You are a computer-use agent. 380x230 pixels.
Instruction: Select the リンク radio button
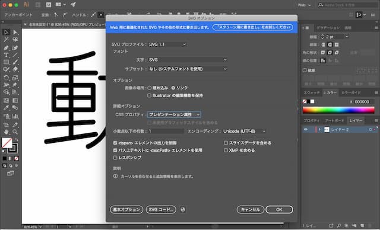tap(173, 88)
